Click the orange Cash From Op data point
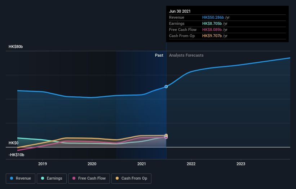This screenshot has width=296, height=189. [x=166, y=135]
